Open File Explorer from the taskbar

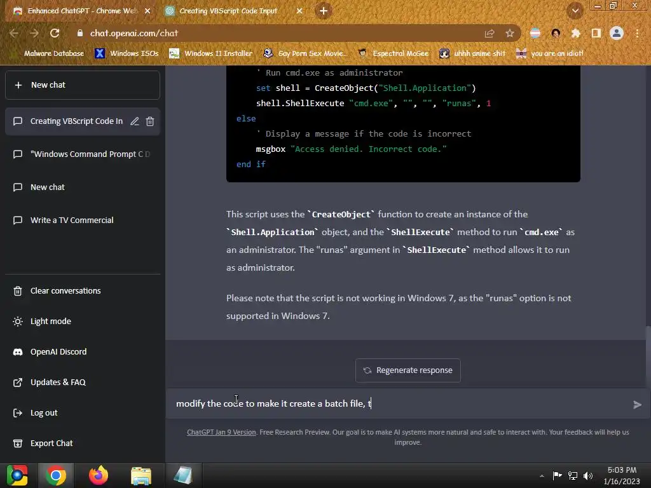pyautogui.click(x=141, y=475)
